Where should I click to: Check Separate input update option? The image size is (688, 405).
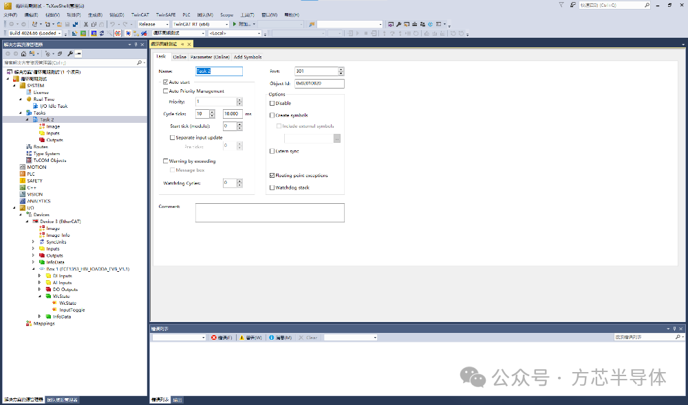[172, 137]
